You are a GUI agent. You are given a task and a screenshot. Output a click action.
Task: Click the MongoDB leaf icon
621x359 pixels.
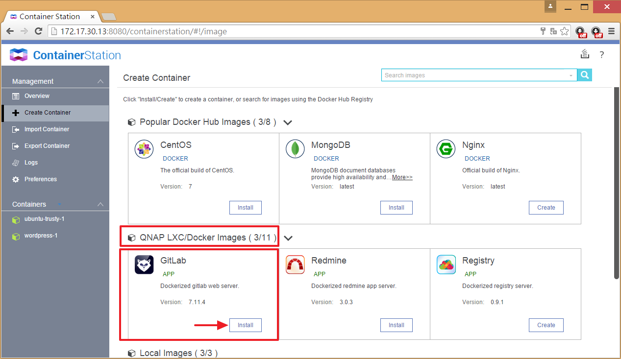point(295,149)
